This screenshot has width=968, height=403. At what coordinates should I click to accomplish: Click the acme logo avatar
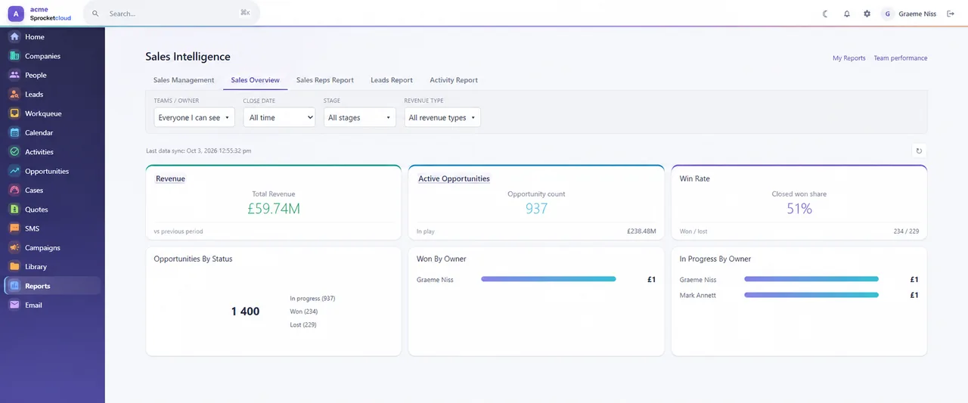tap(16, 14)
